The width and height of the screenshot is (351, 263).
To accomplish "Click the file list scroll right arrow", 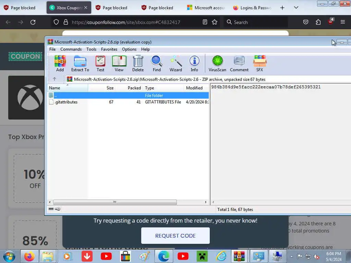I will (206, 202).
